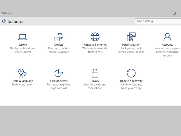Click 'Windows Update, backup, recovery' description

pos(131,86)
